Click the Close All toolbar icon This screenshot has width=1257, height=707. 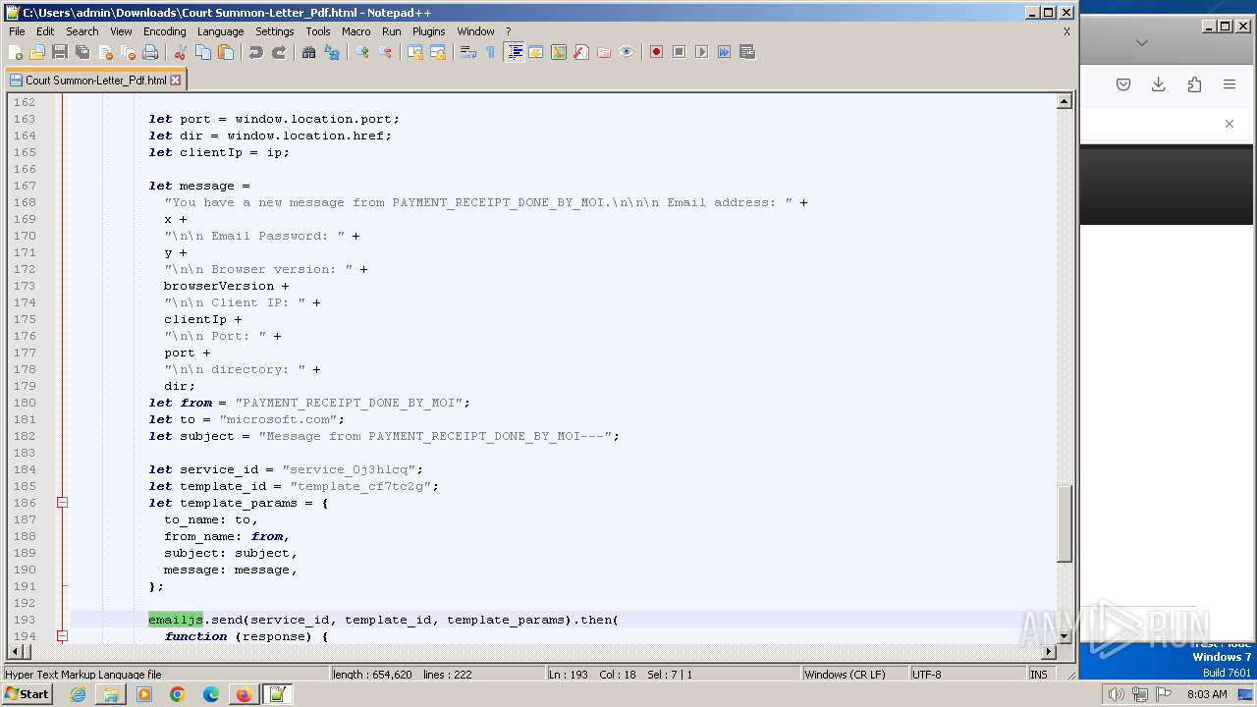[128, 52]
